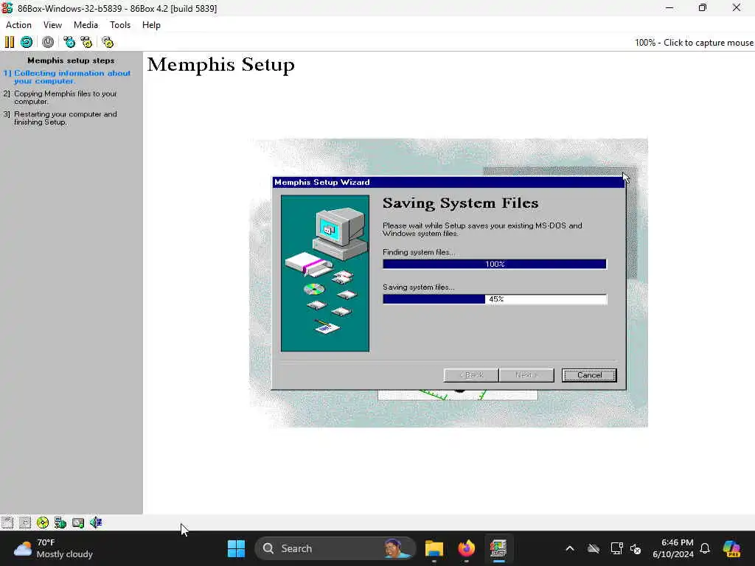Click the 86Box app icon in title bar
The image size is (755, 566).
7,8
